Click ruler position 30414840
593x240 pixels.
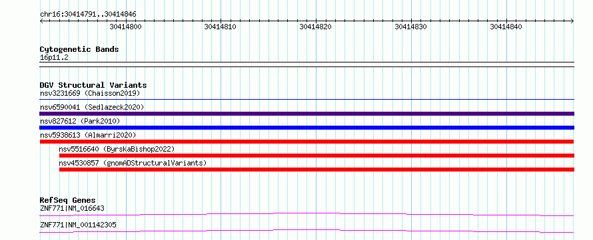(x=506, y=27)
